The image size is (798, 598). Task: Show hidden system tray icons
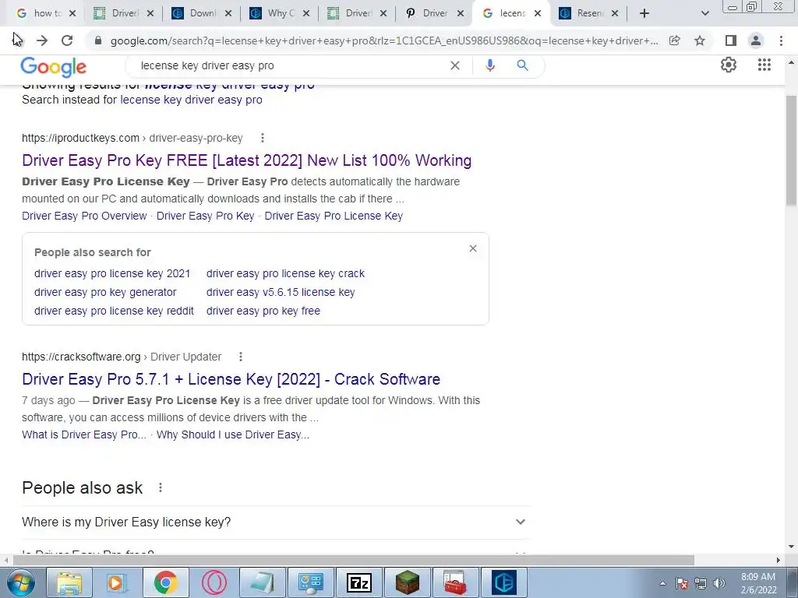click(x=662, y=583)
